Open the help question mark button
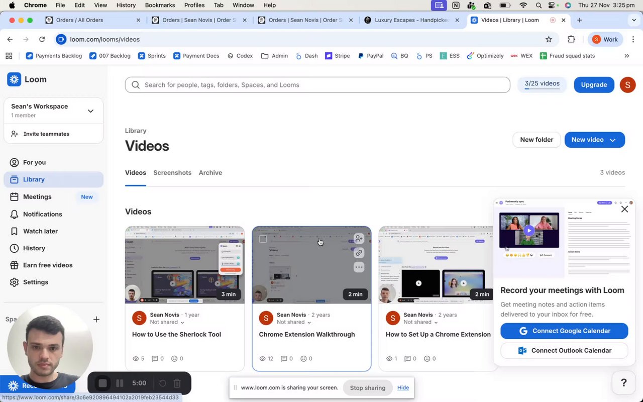Screen dimensions: 643x402 point(624,383)
